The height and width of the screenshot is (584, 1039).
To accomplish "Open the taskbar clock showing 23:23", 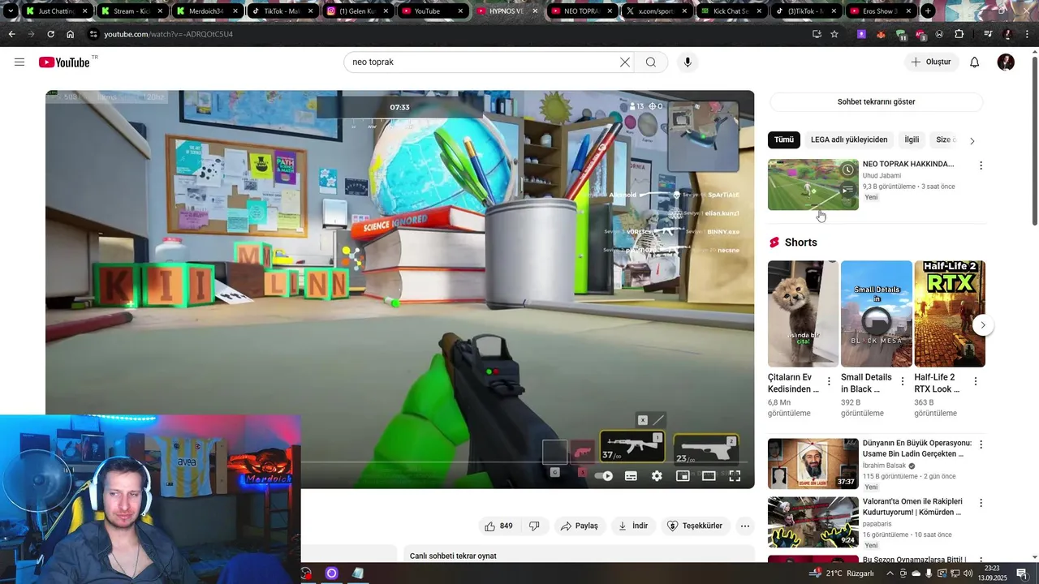I will pos(991,573).
